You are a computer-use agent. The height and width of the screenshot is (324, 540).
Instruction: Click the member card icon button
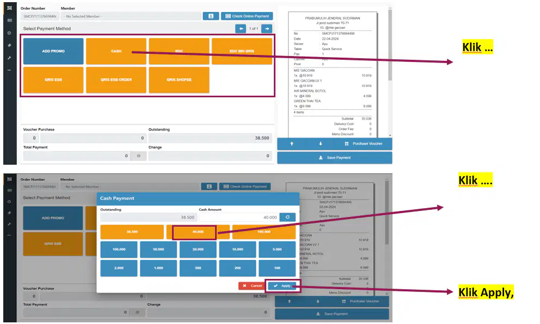pos(211,16)
